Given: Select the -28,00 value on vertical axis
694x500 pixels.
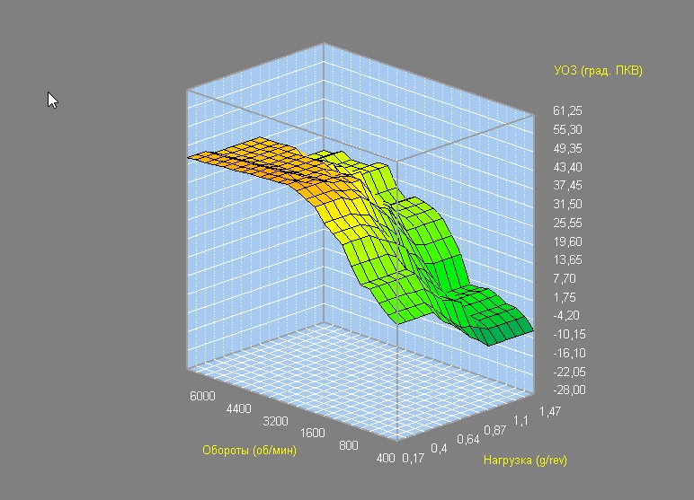Looking at the screenshot, I should pos(568,390).
